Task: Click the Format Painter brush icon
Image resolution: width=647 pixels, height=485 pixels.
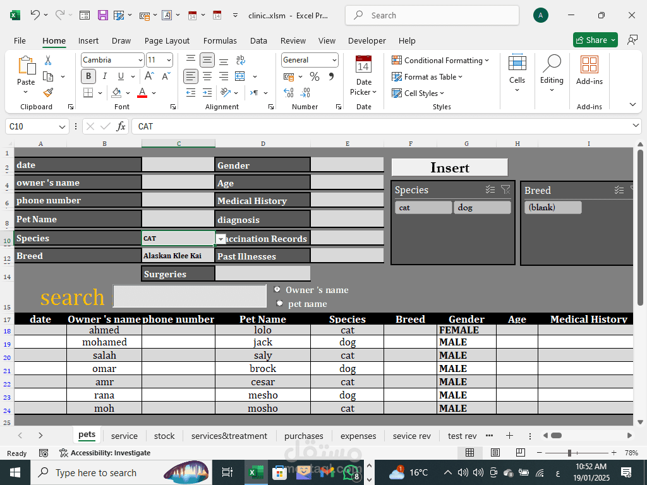Action: coord(48,93)
